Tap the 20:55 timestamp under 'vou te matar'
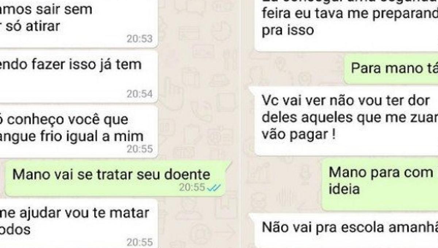 pos(139,242)
